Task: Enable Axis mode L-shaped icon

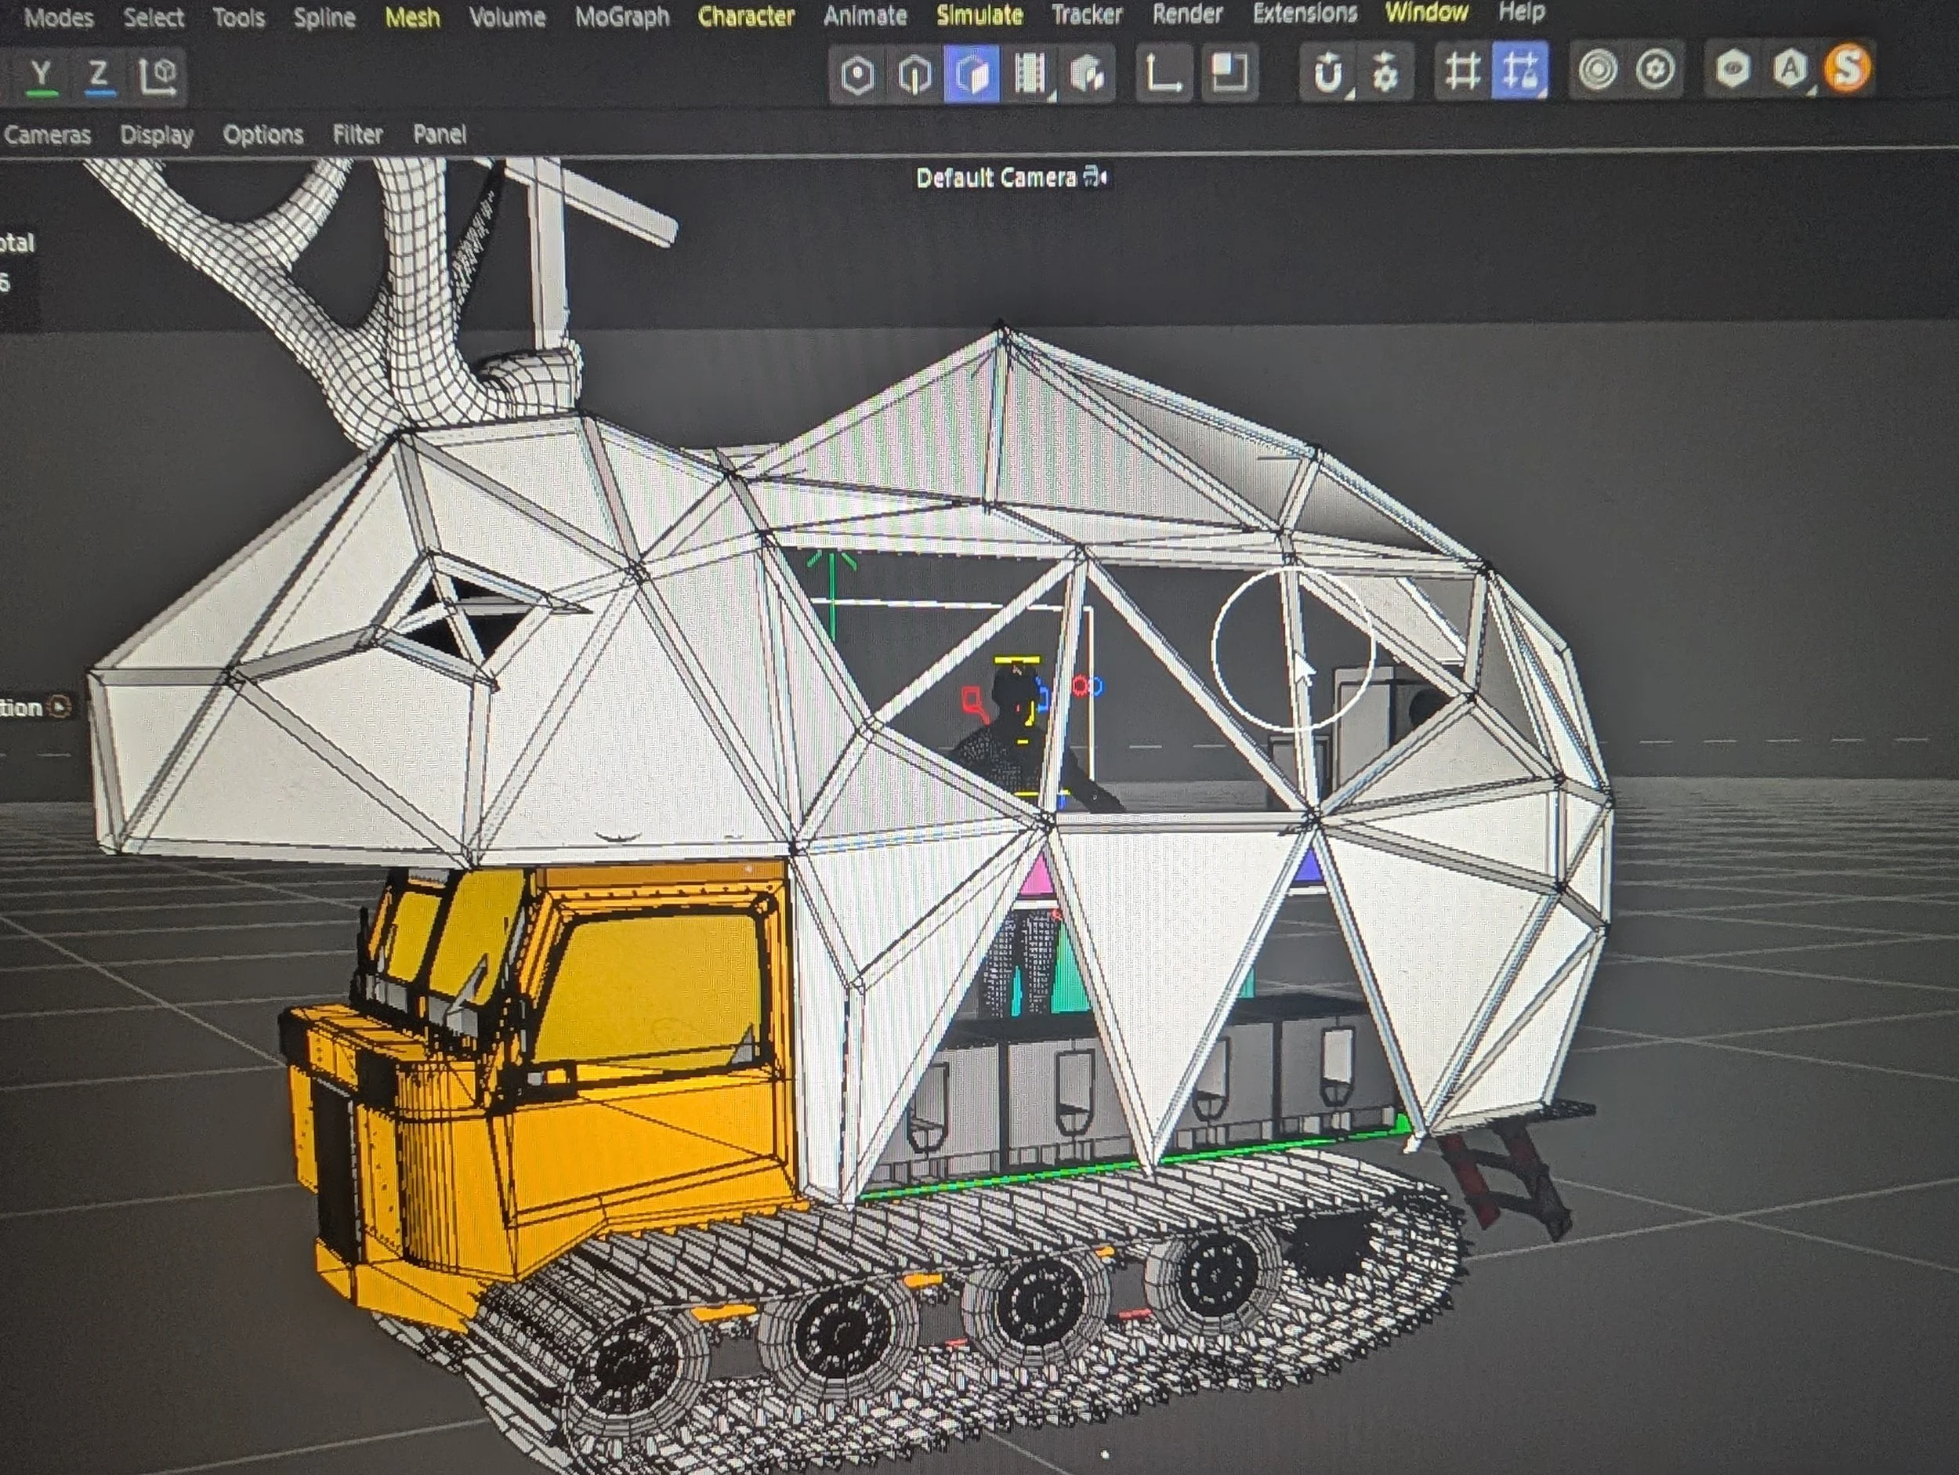Action: 1163,74
